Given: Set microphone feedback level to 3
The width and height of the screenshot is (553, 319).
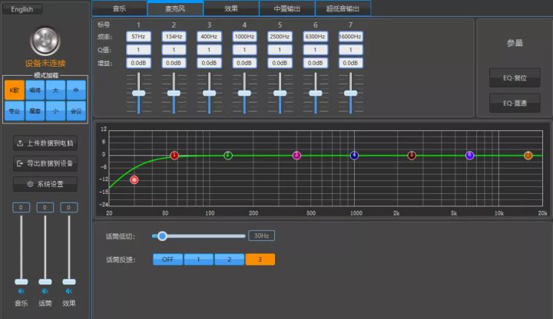Looking at the screenshot, I should tap(260, 259).
